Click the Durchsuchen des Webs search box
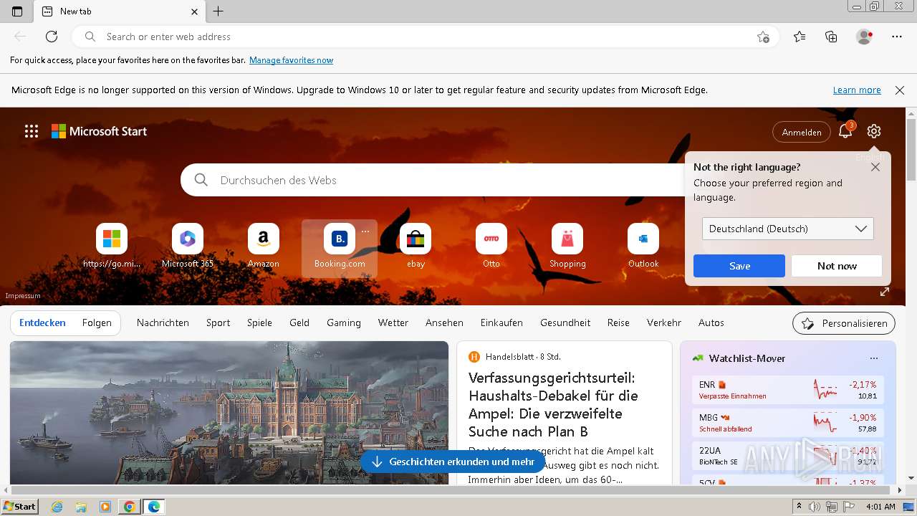 click(450, 180)
